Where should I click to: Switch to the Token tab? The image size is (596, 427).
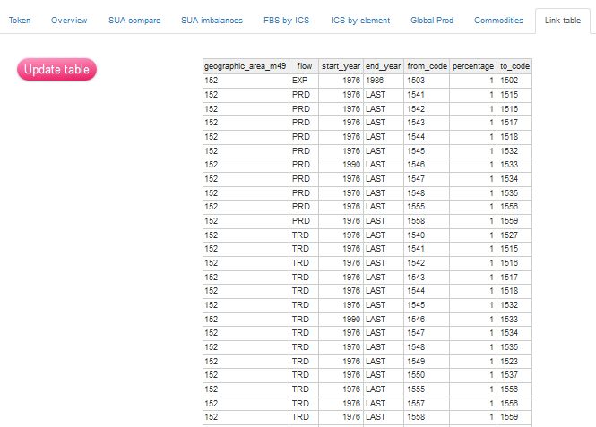(20, 20)
